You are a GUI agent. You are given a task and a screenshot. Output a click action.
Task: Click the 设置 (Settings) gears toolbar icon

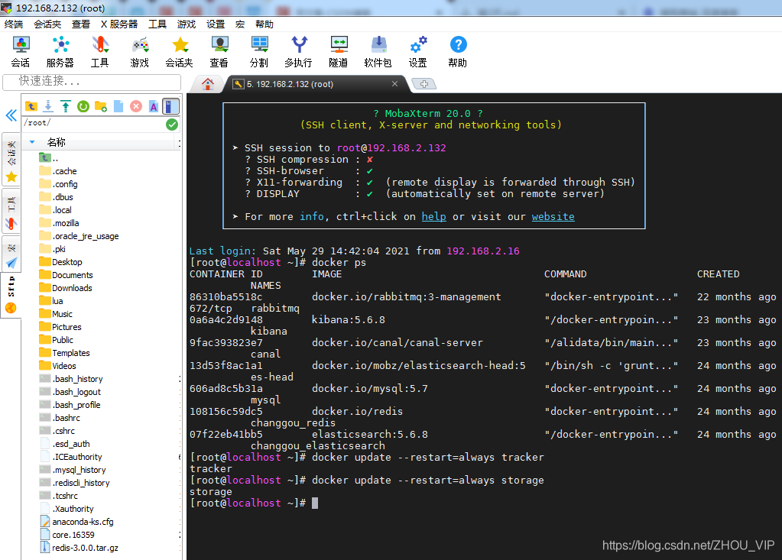click(418, 52)
